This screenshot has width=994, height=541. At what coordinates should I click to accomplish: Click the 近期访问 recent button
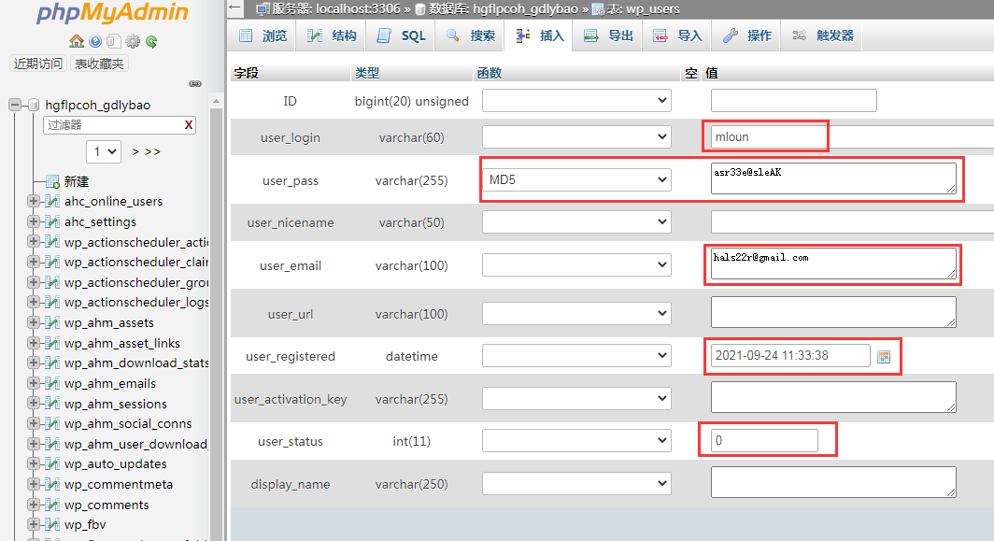(x=38, y=64)
